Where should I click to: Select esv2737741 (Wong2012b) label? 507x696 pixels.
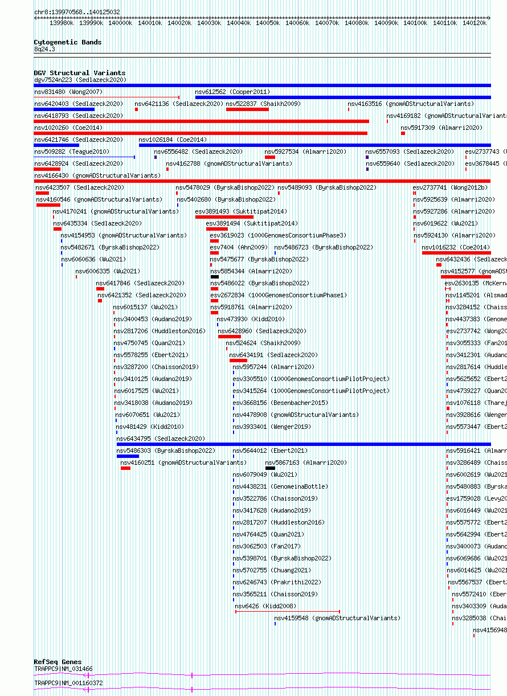tap(451, 187)
